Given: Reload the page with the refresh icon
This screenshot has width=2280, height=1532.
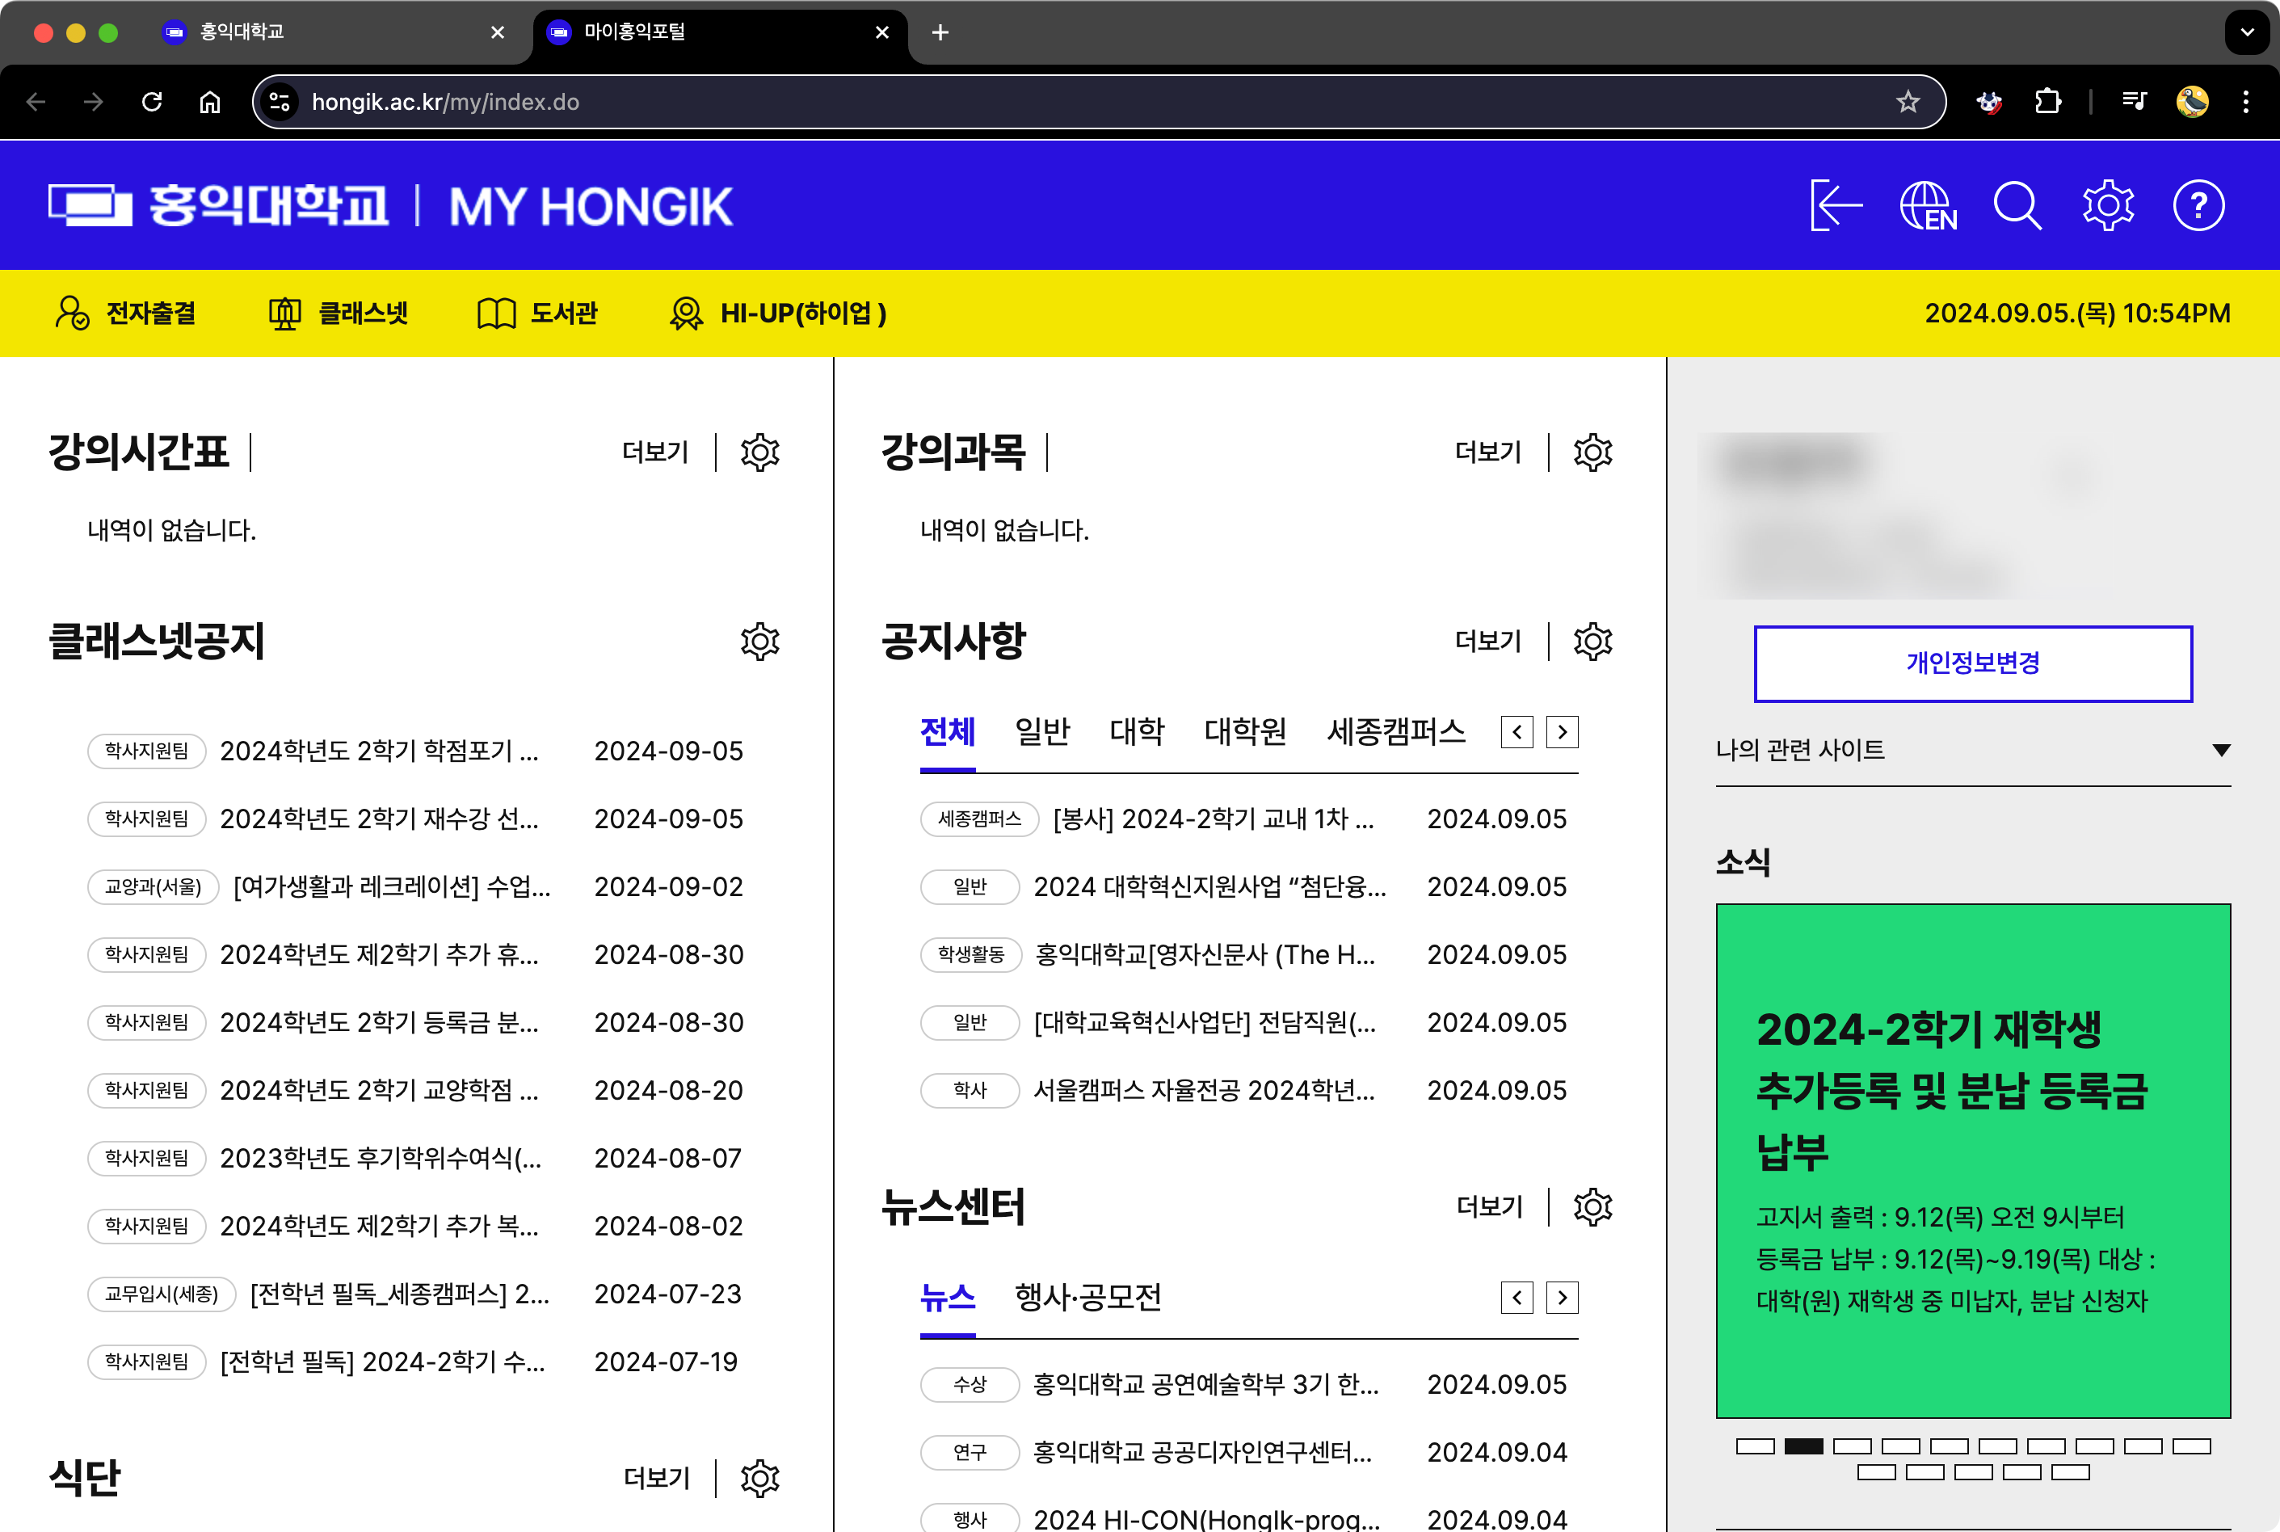Looking at the screenshot, I should (x=151, y=102).
